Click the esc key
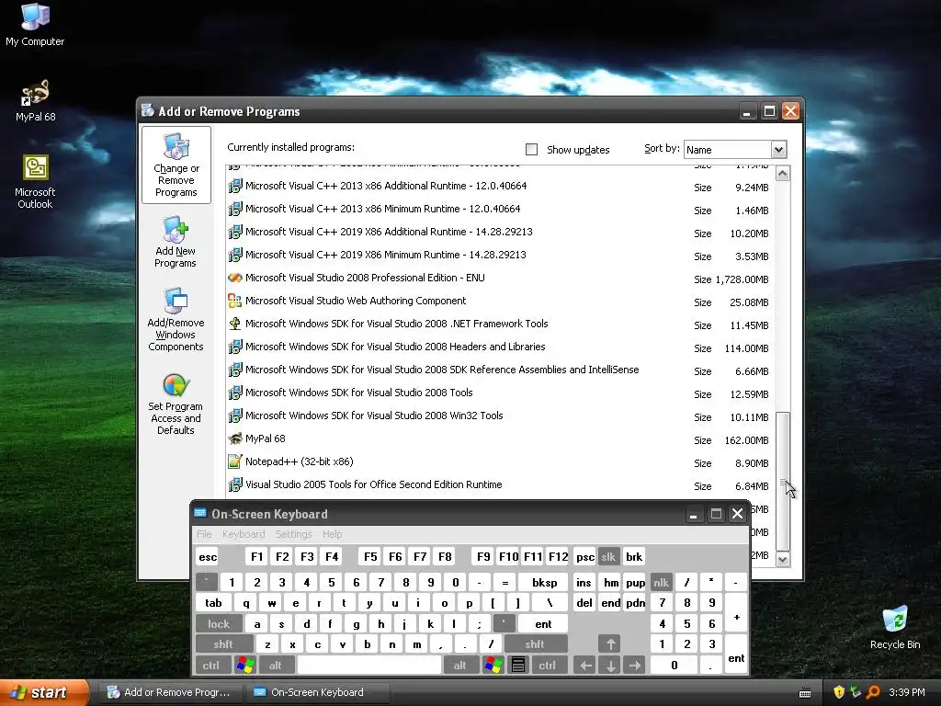The image size is (941, 706). tap(208, 556)
